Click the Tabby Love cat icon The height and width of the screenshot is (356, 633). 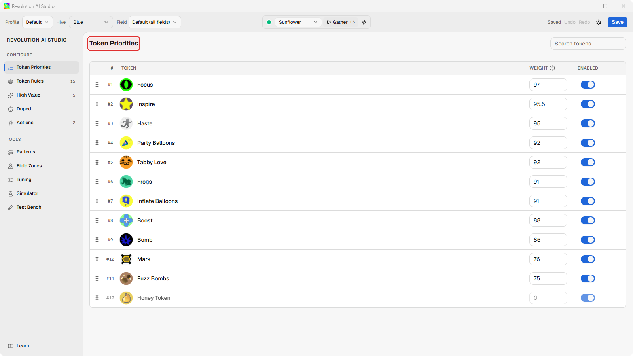(x=126, y=162)
